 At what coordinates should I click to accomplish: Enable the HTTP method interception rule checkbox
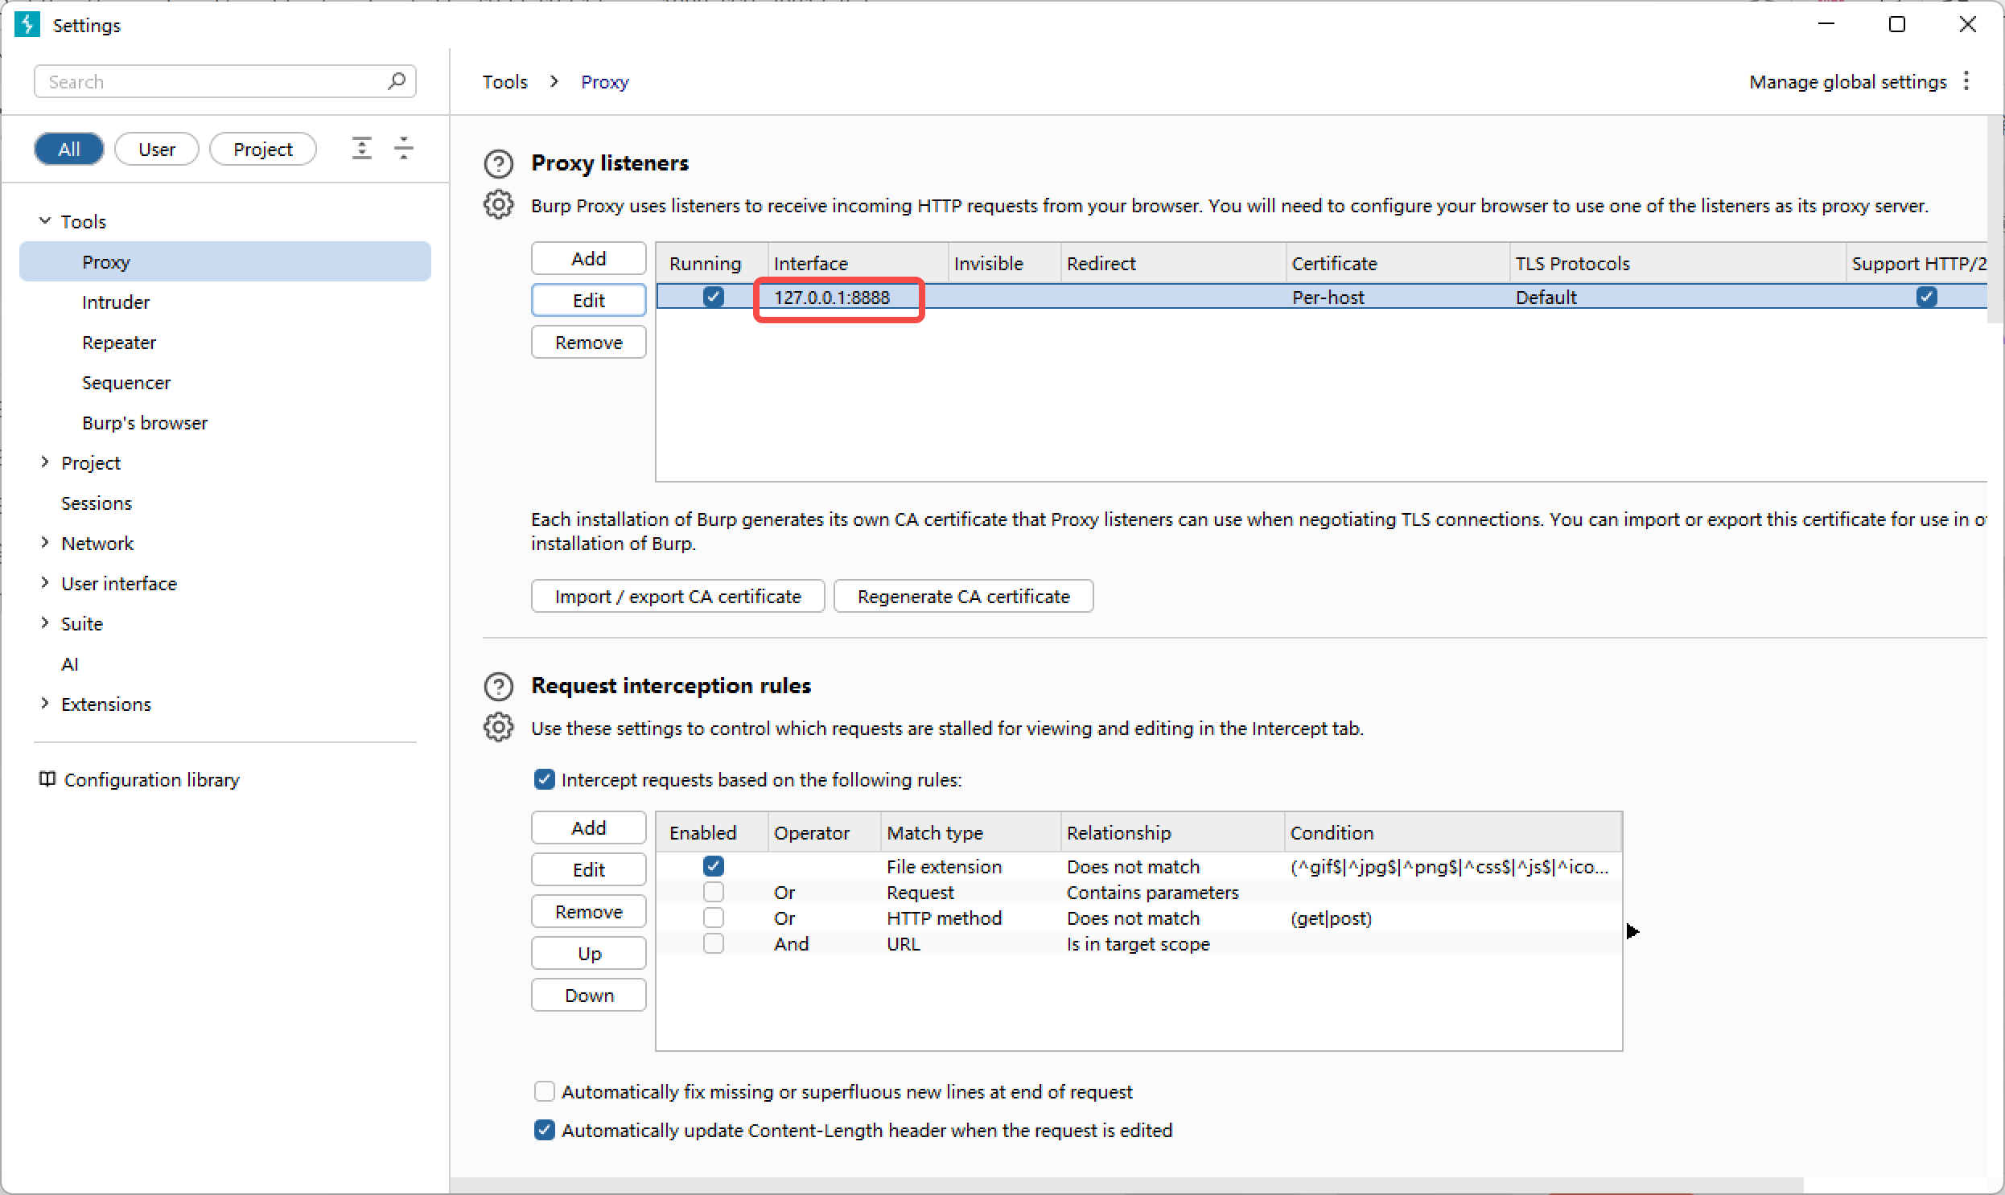coord(713,918)
